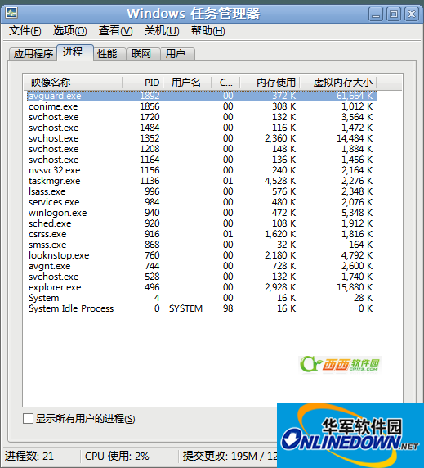Sort by the CPU column header
The width and height of the screenshot is (424, 468).
tap(225, 83)
